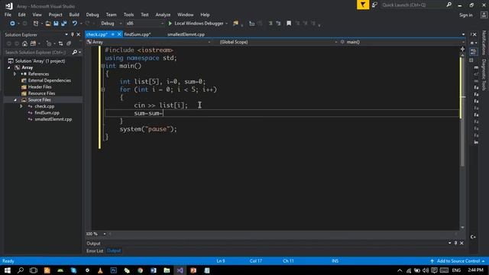Select findSum.cpp in Solution Explorer
This screenshot has height=275, width=489.
coord(47,113)
